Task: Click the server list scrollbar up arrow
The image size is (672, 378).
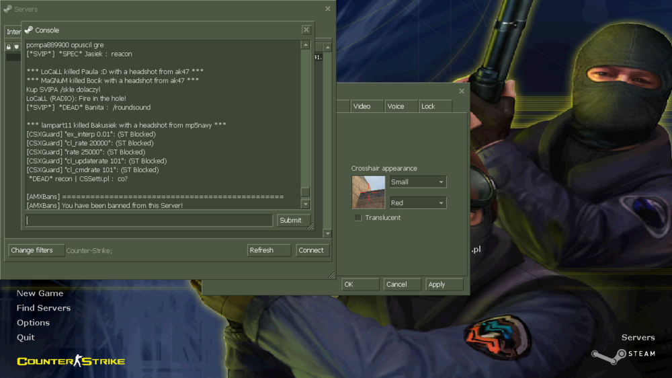Action: point(328,47)
